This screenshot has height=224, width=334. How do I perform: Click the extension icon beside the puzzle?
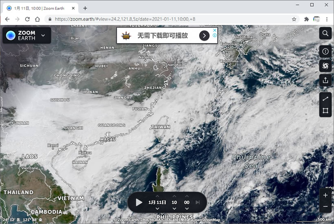point(316,19)
